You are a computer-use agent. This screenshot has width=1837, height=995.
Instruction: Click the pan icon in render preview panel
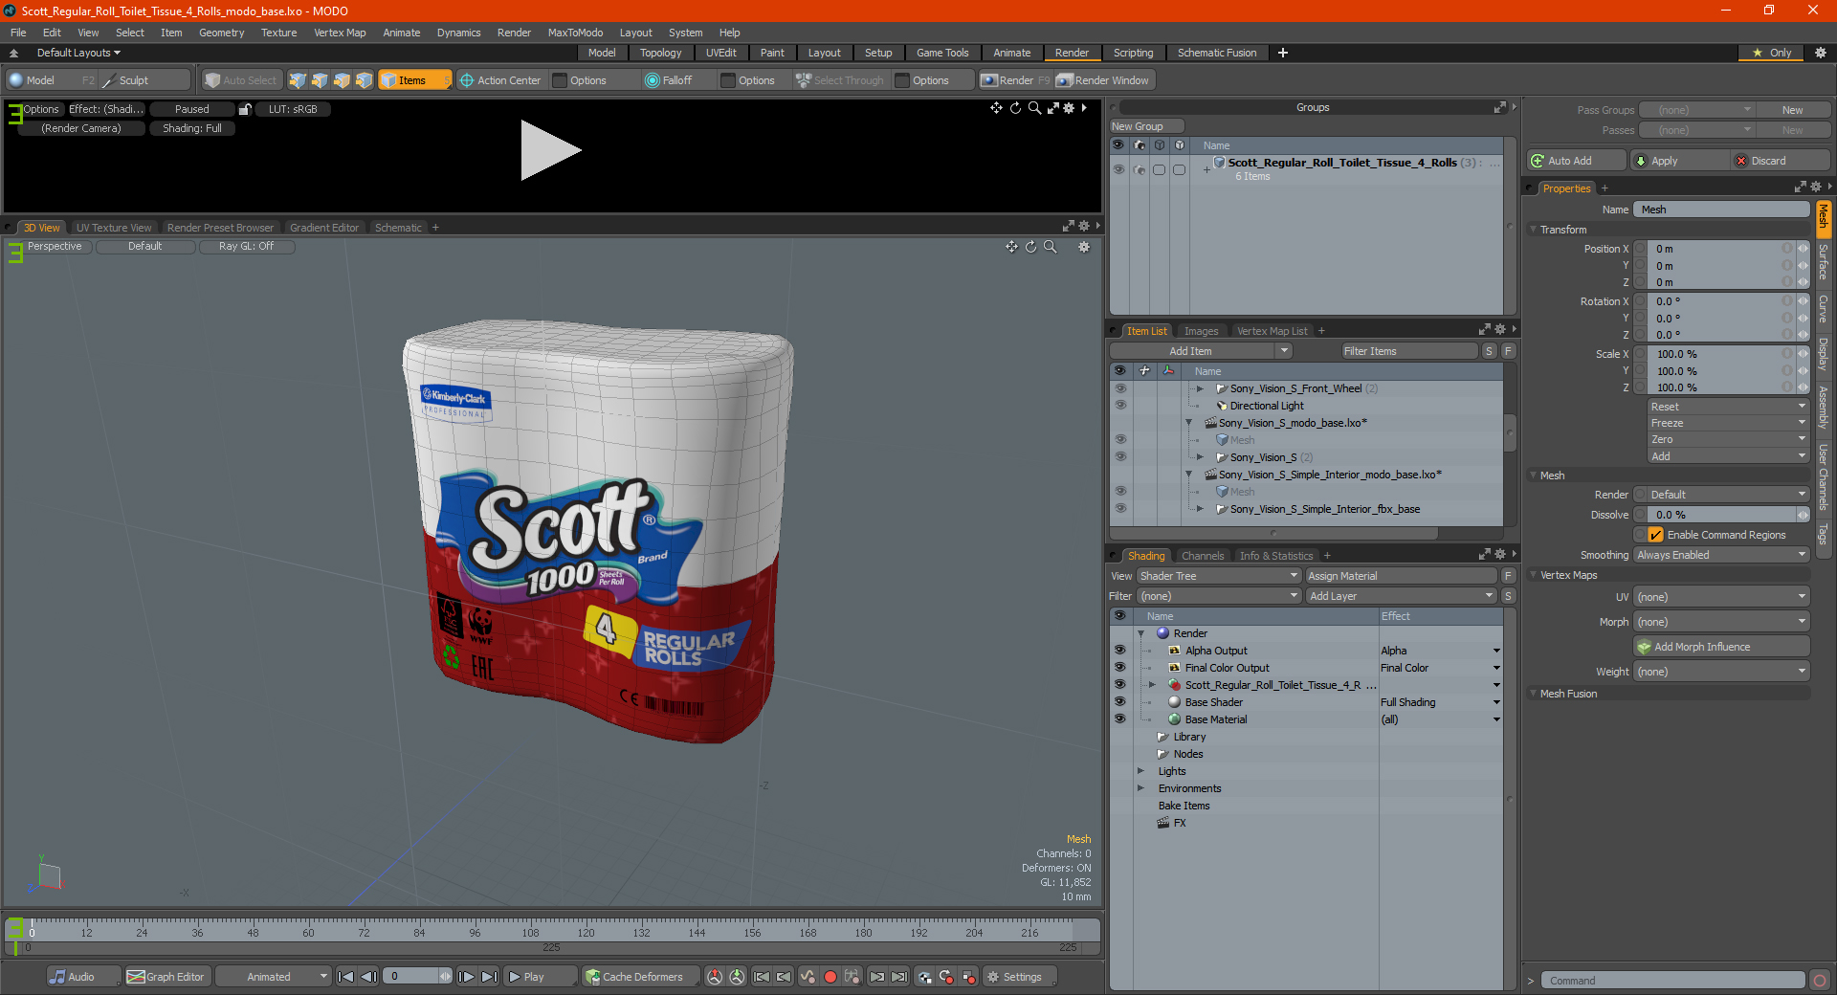(x=996, y=108)
